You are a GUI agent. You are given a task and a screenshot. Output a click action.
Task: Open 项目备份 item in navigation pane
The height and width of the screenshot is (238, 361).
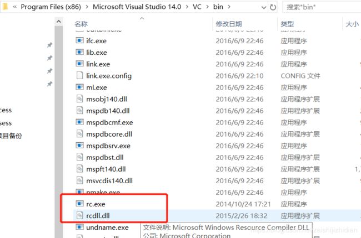click(x=11, y=136)
